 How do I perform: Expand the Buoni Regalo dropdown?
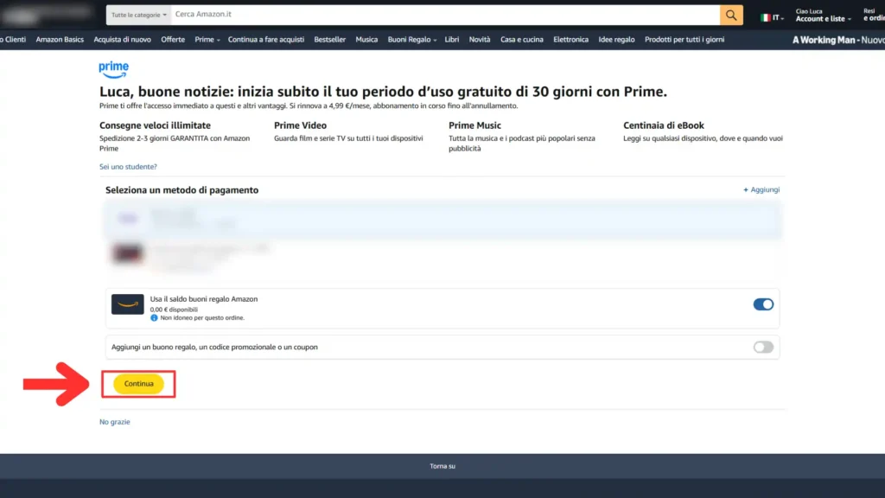coord(412,40)
